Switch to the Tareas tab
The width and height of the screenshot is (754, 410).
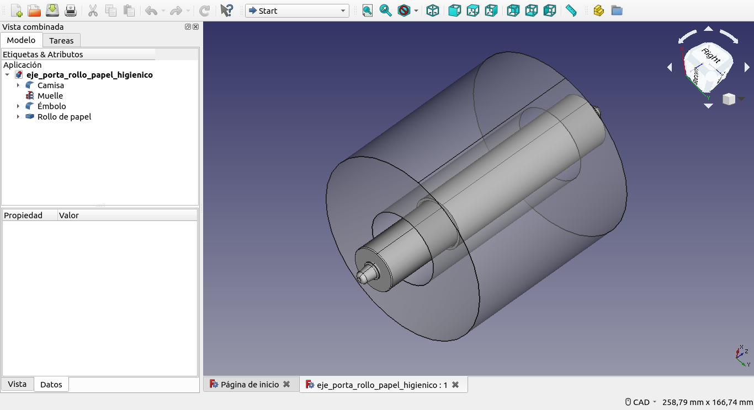tap(61, 40)
